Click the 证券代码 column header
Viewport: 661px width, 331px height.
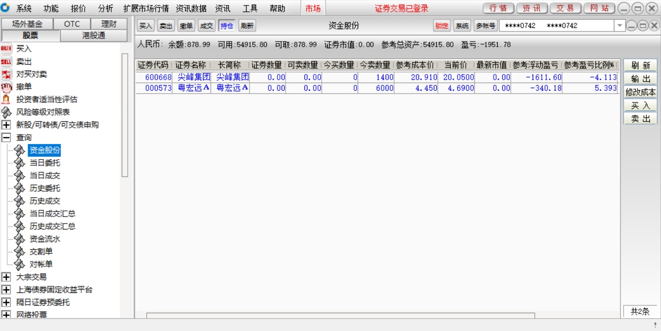point(153,65)
